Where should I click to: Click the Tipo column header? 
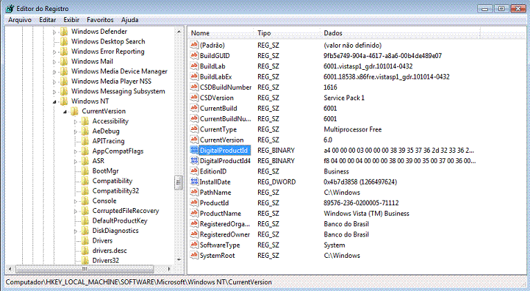[287, 33]
